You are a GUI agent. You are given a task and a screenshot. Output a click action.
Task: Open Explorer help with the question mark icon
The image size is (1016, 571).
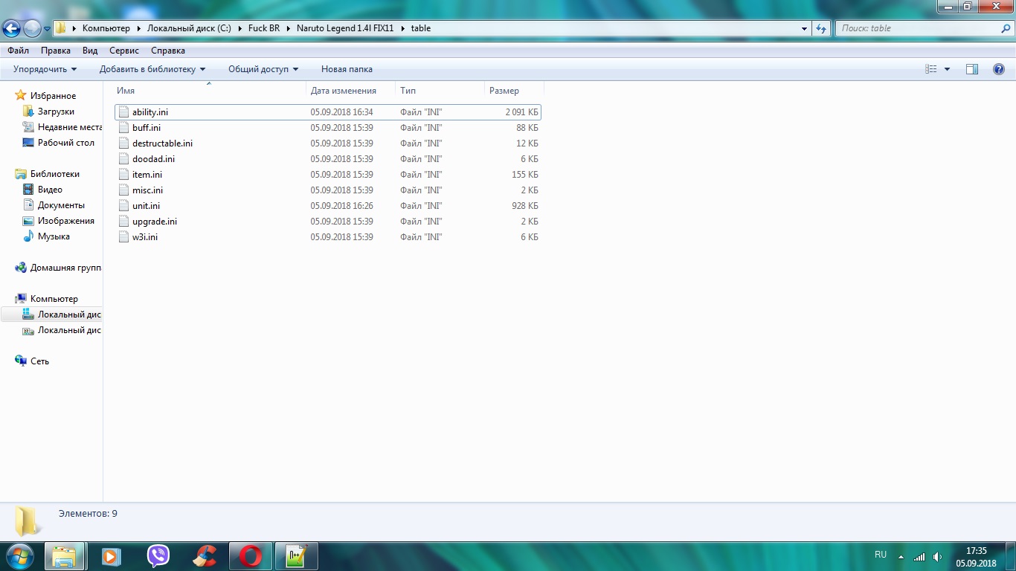click(999, 69)
